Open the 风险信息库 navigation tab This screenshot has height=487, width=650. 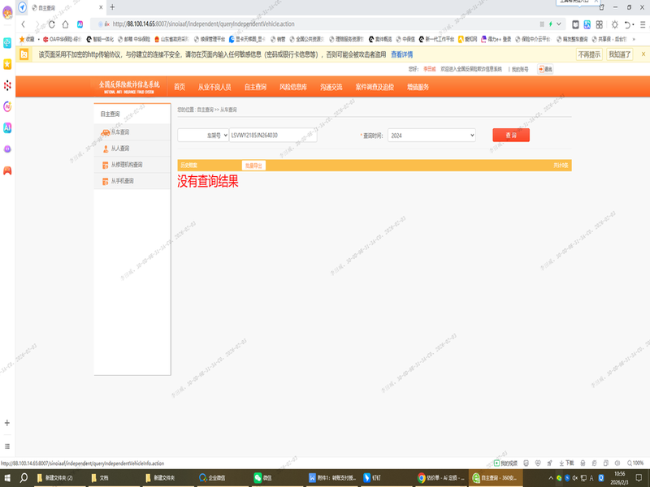coord(292,87)
